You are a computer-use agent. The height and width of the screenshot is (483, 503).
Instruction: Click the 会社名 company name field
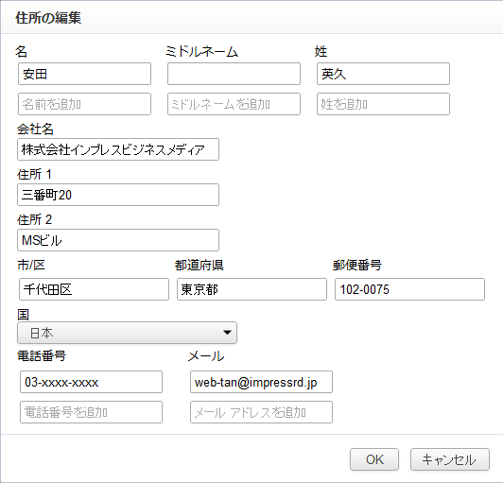pos(118,149)
